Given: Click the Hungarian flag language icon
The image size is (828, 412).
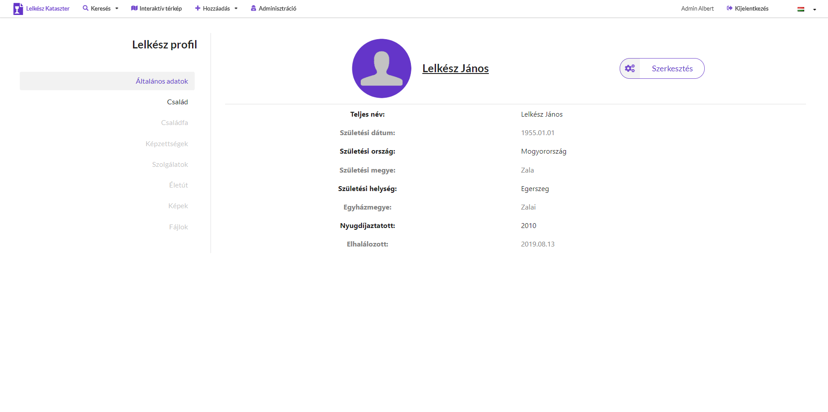Looking at the screenshot, I should pos(801,9).
